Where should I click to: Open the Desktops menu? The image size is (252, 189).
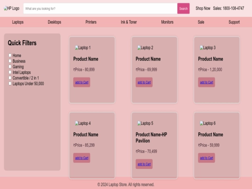pyautogui.click(x=55, y=22)
